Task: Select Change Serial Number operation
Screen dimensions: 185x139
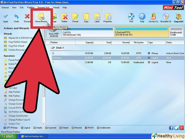Action: tap(16, 116)
